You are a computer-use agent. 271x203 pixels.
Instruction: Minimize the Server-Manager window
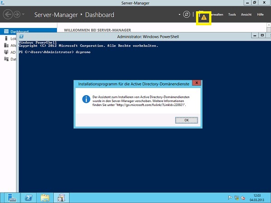pos(248,3)
